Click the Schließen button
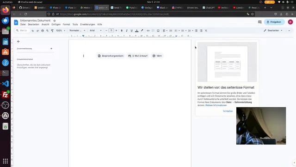Viewport: 296px width, 167px height. click(x=228, y=111)
